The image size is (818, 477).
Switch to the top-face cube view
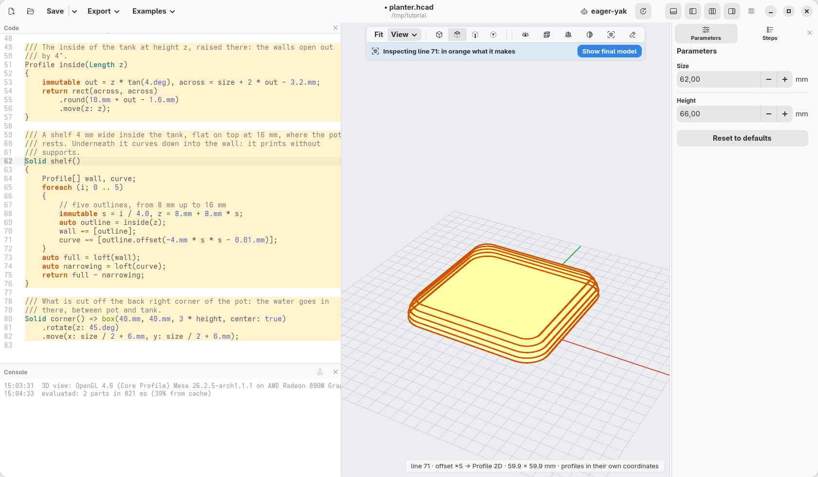click(457, 35)
